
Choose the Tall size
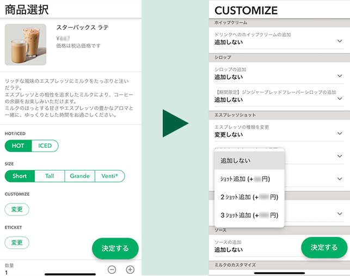(50, 176)
